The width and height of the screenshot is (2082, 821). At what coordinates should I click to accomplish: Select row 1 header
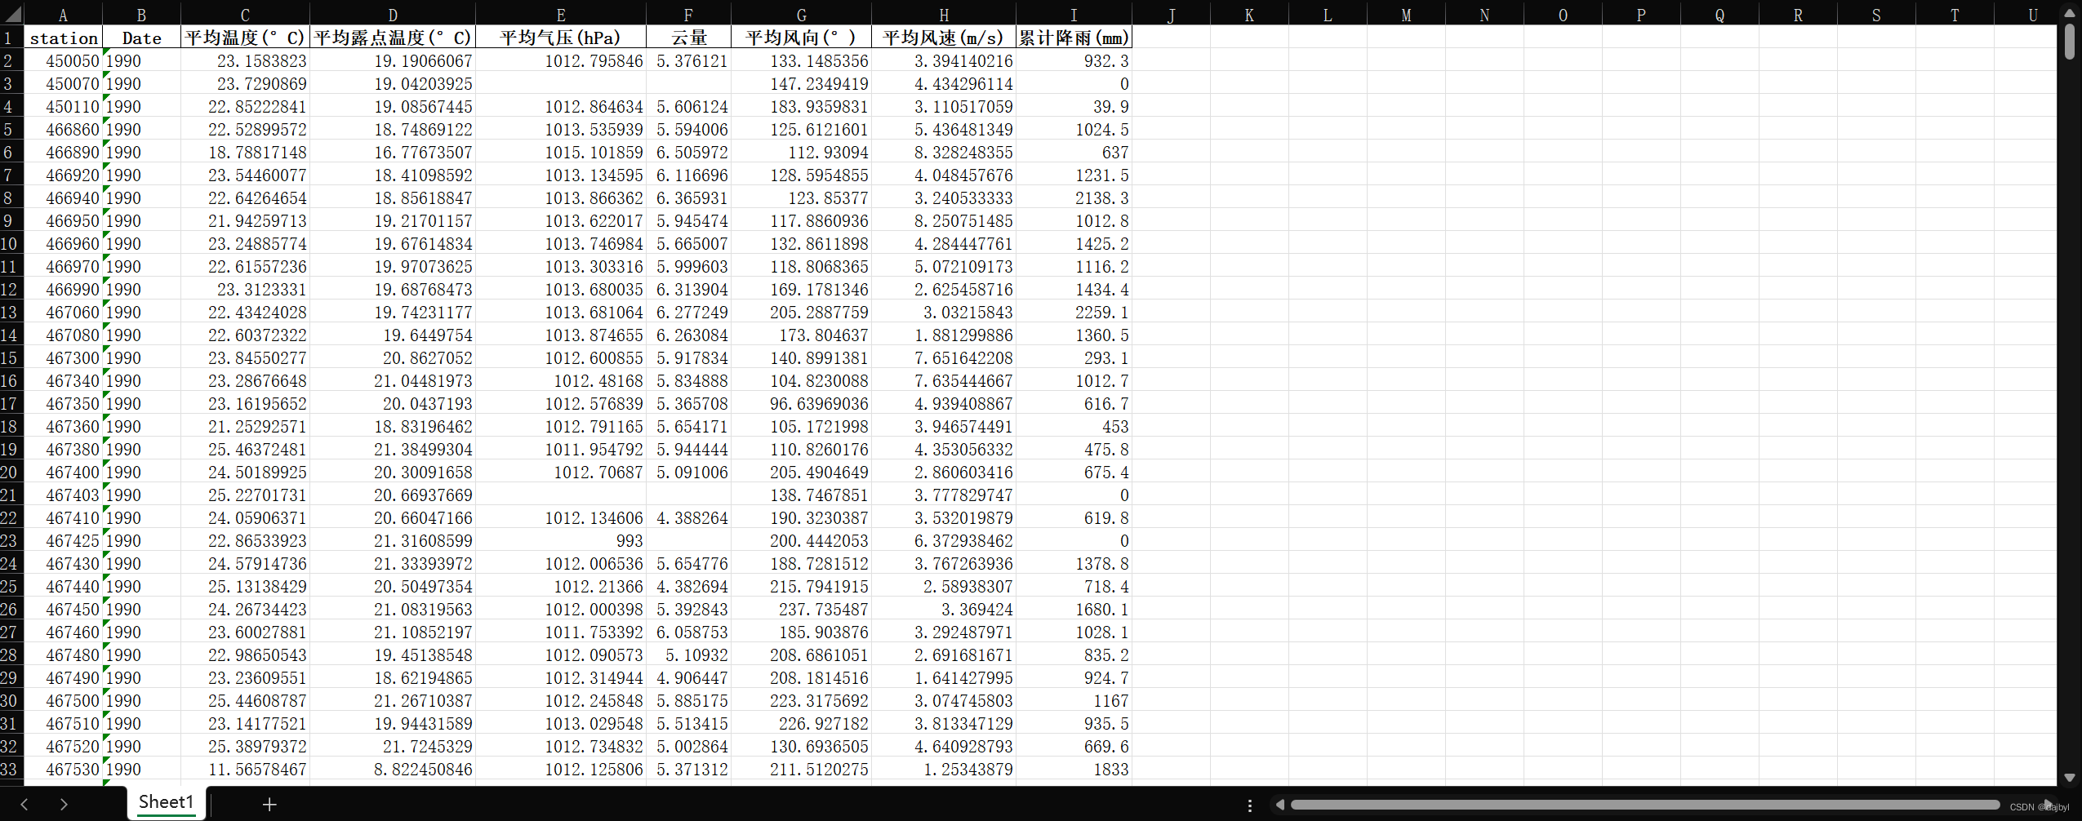(x=11, y=38)
